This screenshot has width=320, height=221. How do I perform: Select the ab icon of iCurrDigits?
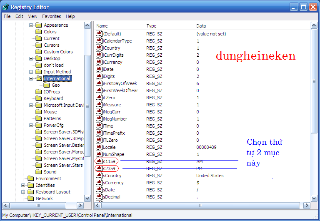pyautogui.click(x=99, y=55)
